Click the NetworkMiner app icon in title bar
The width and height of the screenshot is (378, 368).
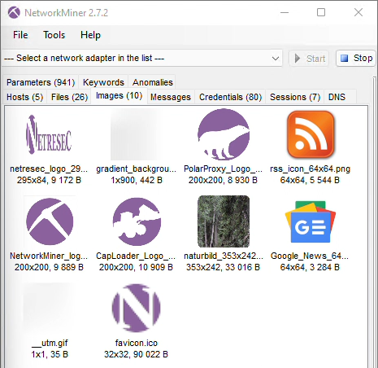tap(14, 12)
